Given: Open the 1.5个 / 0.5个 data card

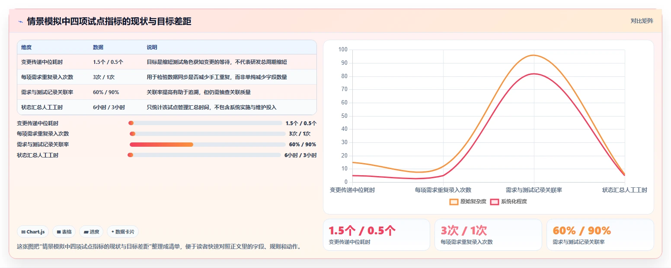Looking at the screenshot, I should point(376,235).
